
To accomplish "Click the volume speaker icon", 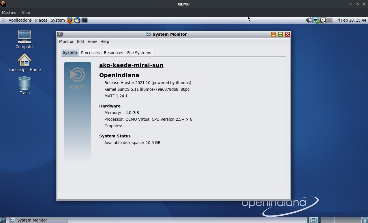I will point(308,20).
